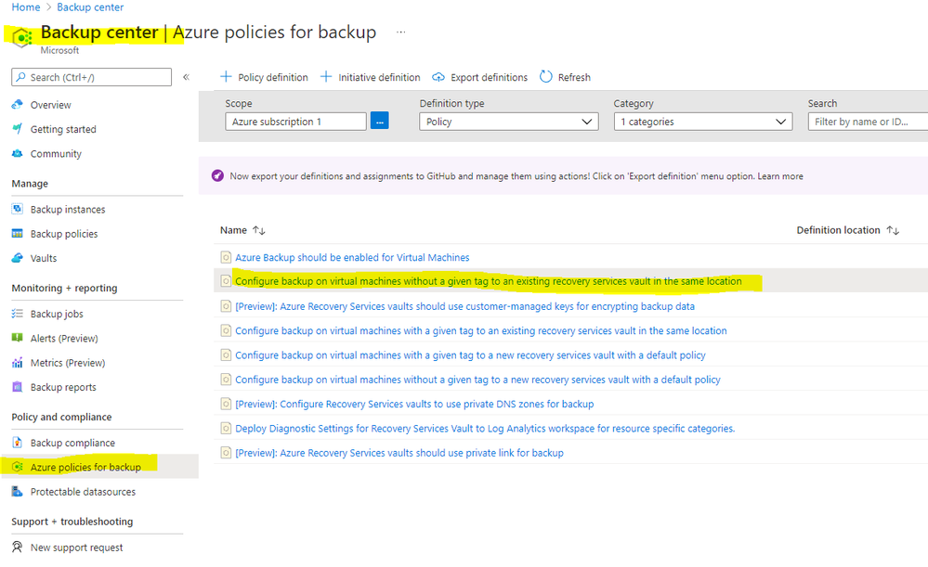This screenshot has height=567, width=928.
Task: Click the Scope field showing Azure subscription 1
Action: coord(295,122)
